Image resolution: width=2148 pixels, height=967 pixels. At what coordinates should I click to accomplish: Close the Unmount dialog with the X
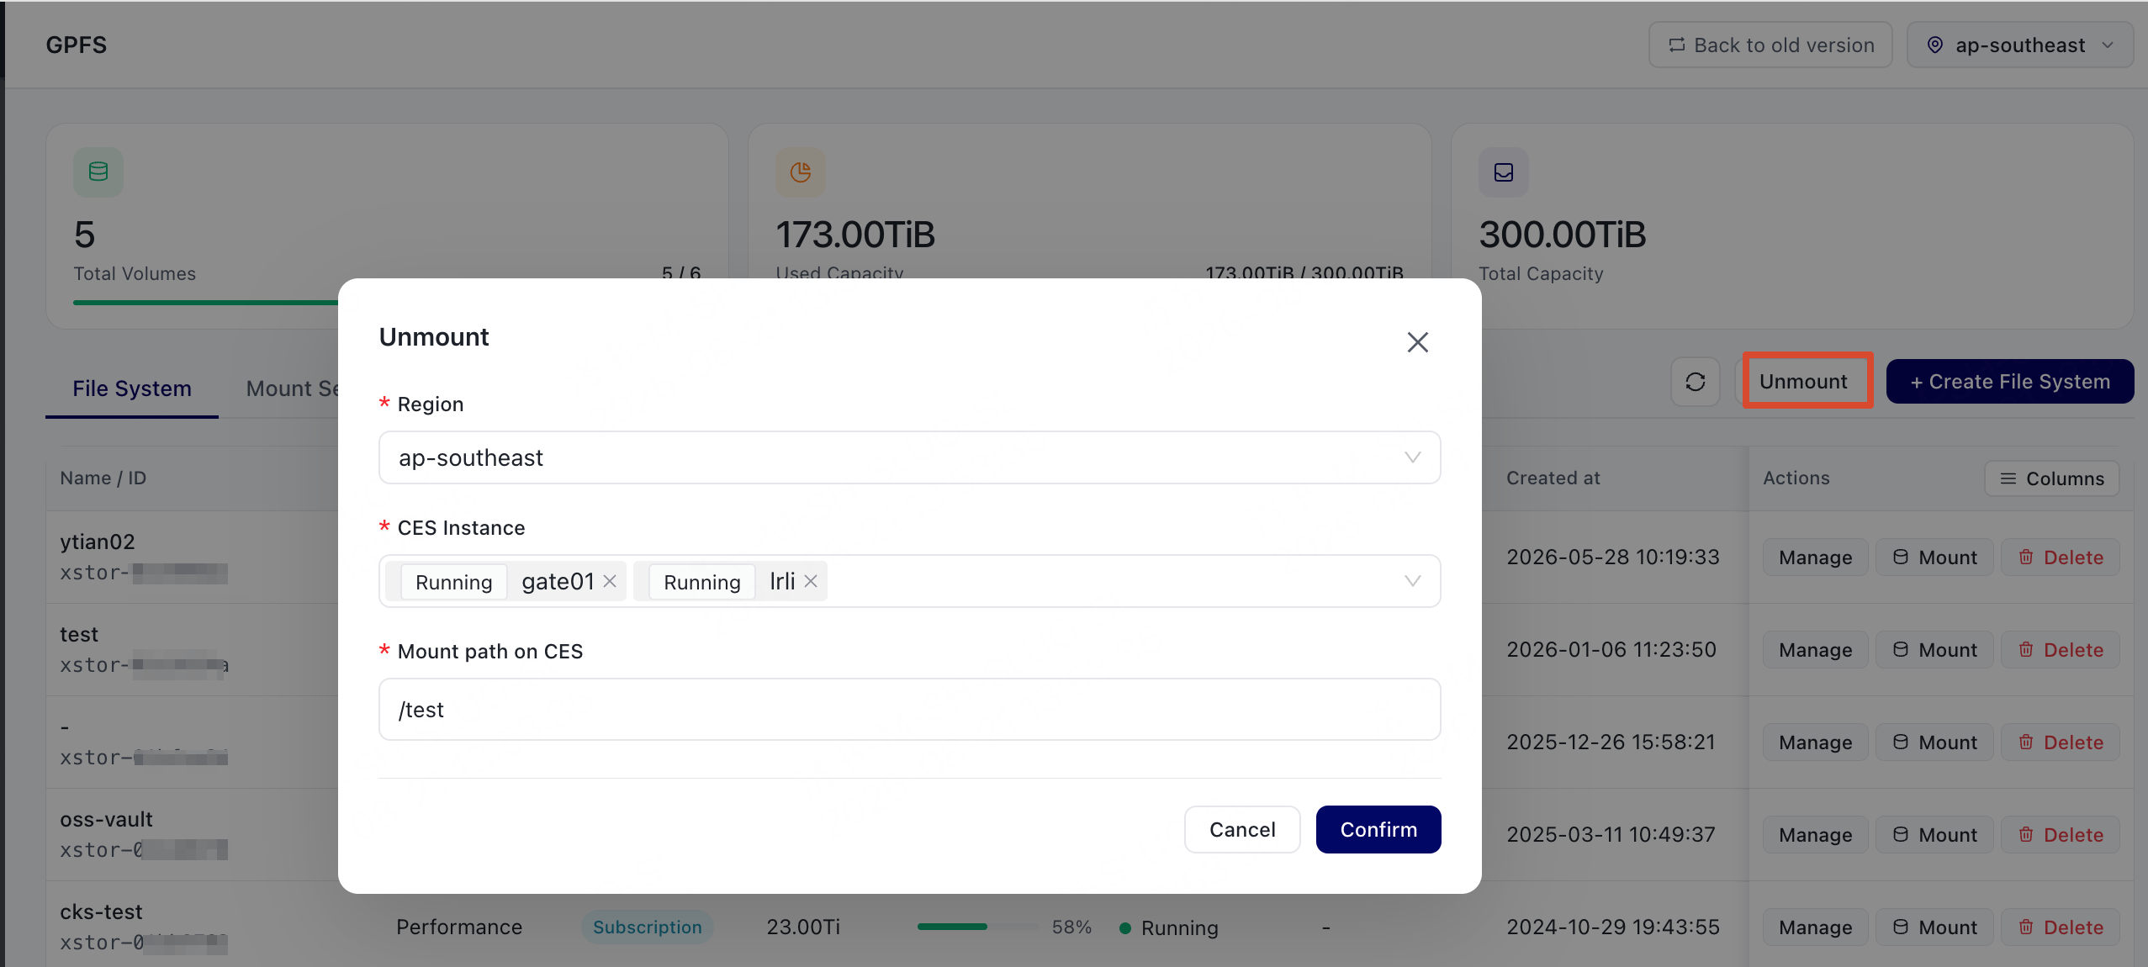1417,342
